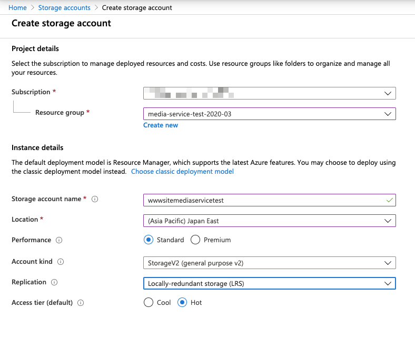415x337 pixels.
Task: Click the Storage account name text field
Action: point(263,200)
